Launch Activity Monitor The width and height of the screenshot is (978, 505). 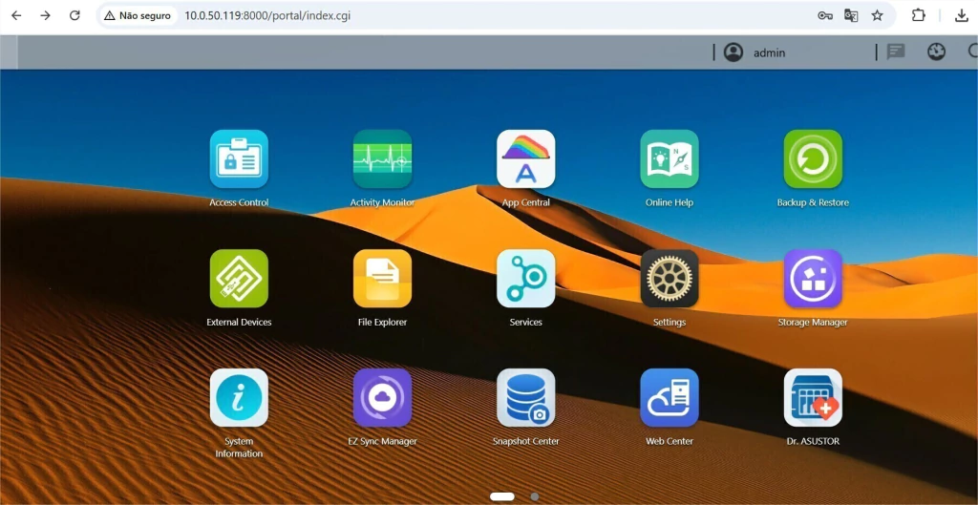coord(382,159)
